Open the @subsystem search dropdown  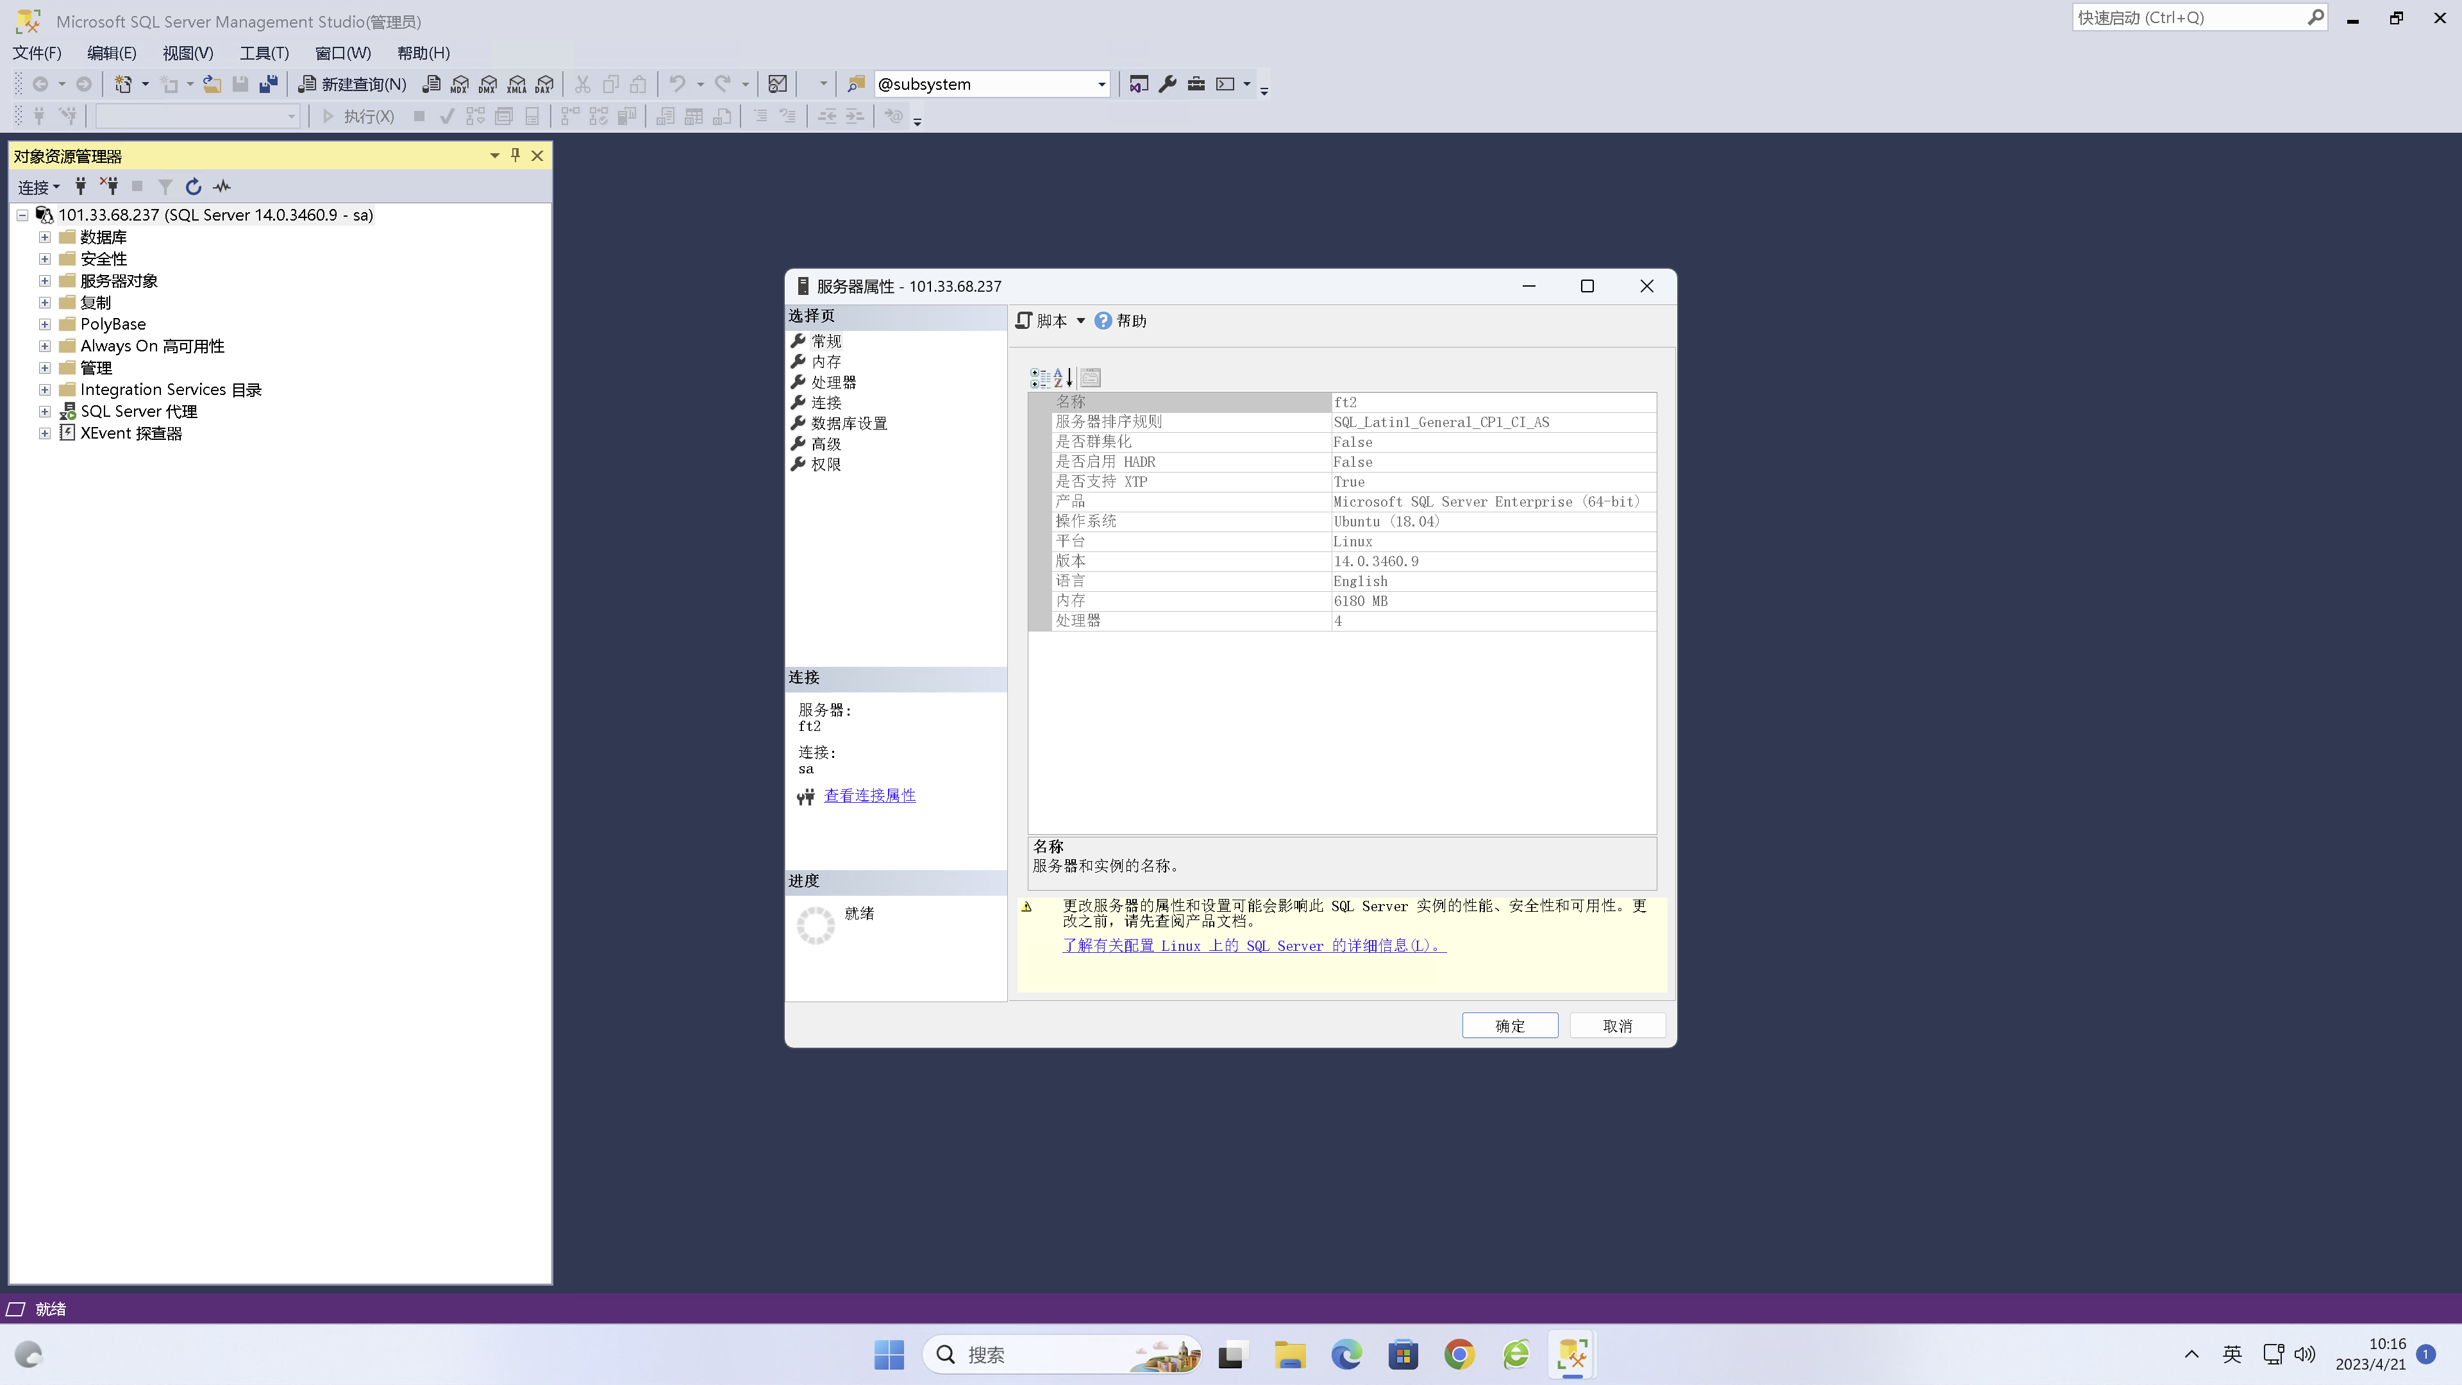(1101, 84)
